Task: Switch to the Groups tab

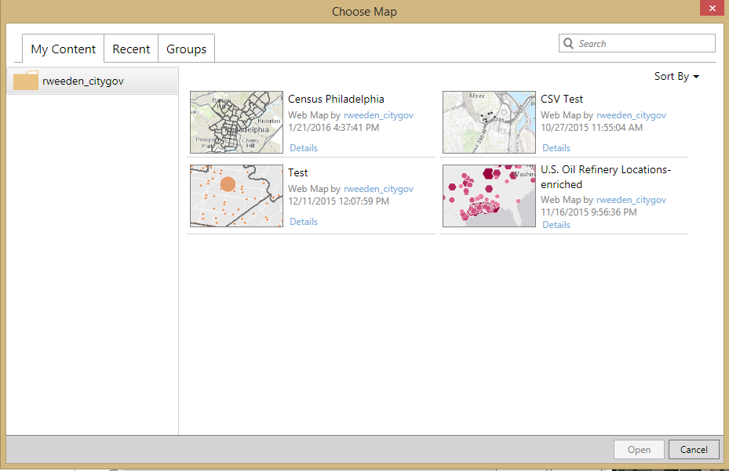Action: (x=186, y=49)
